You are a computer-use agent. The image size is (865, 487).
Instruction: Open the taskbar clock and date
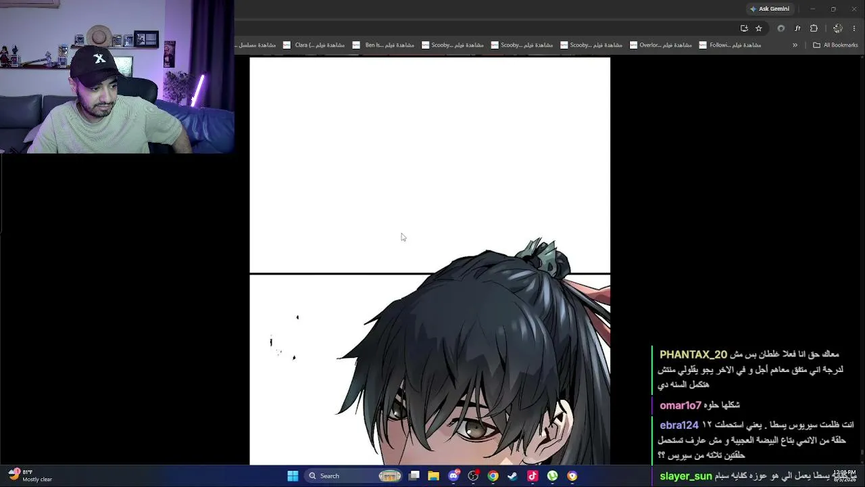tap(845, 476)
